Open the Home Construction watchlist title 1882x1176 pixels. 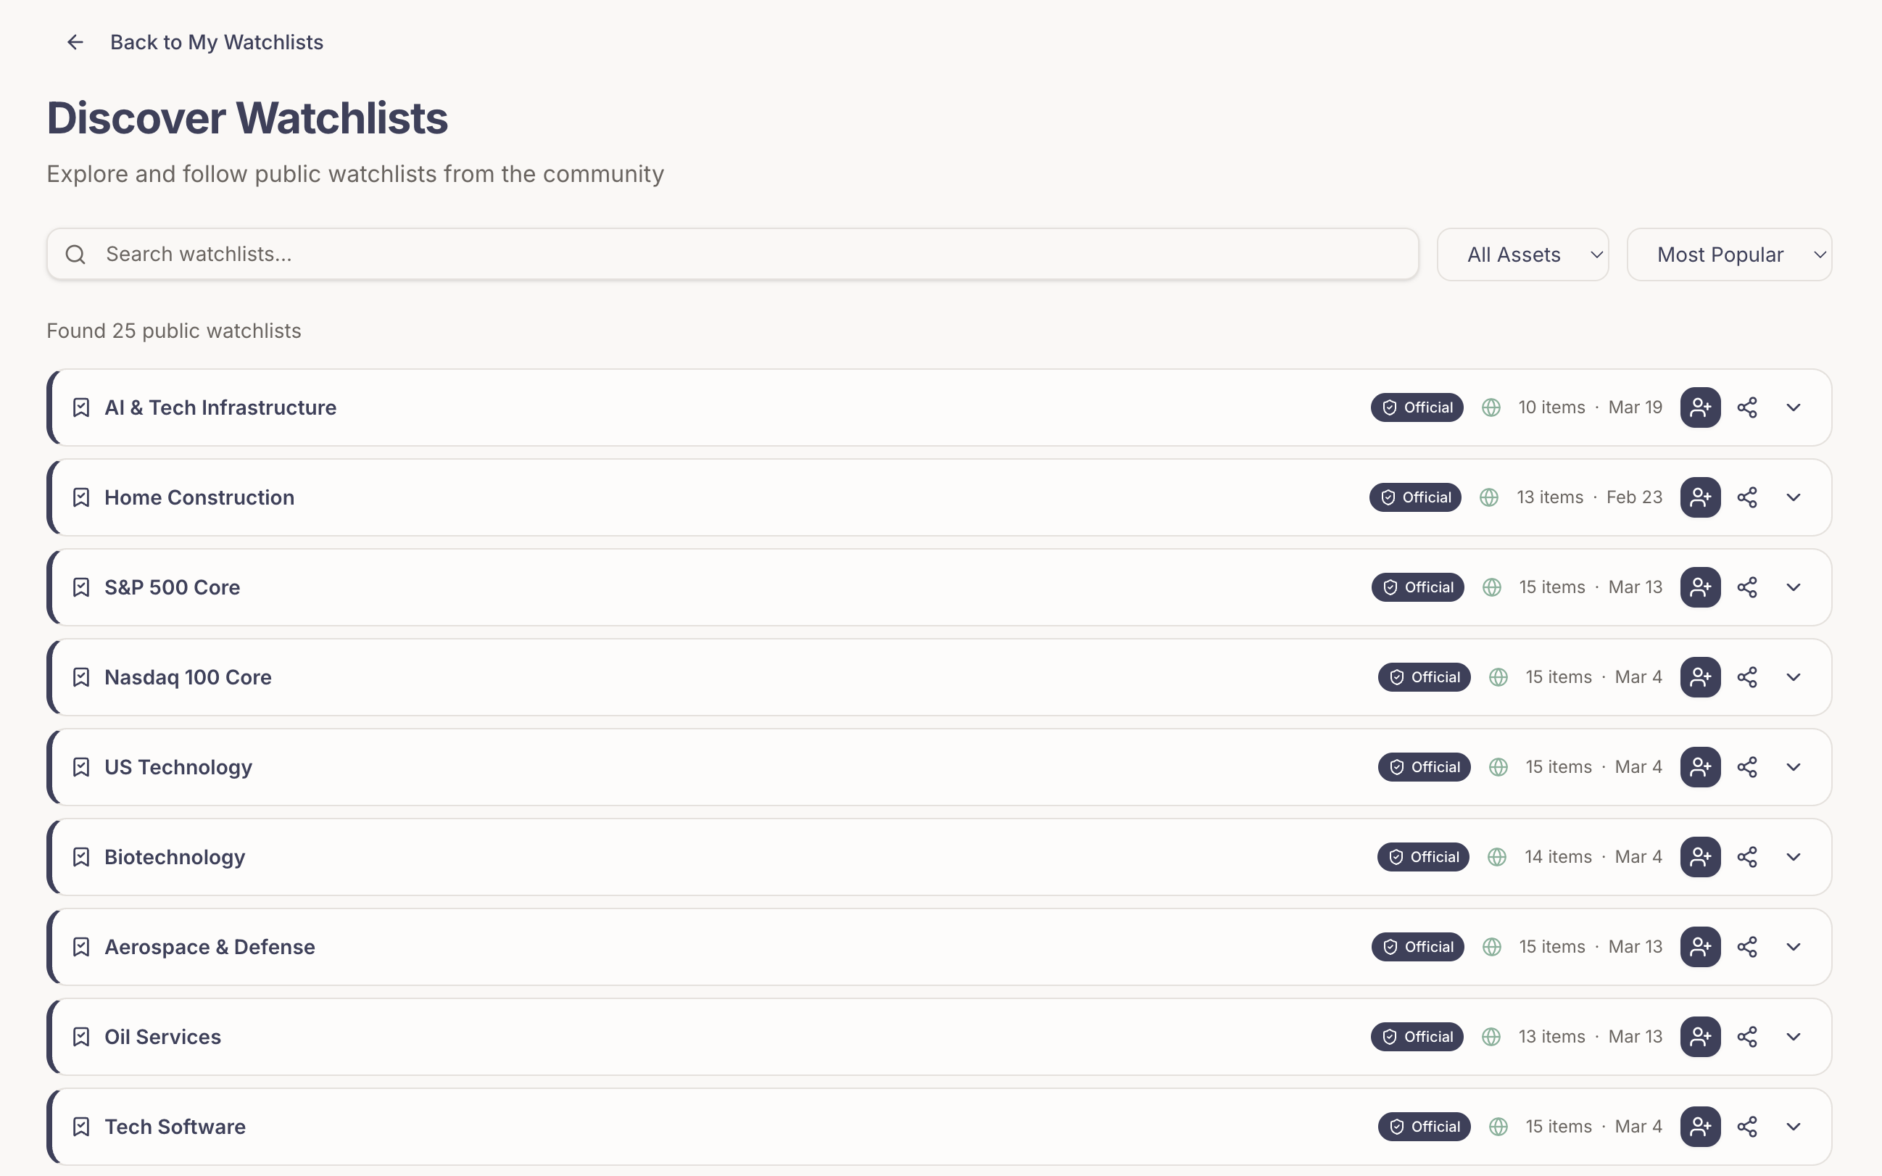[199, 498]
